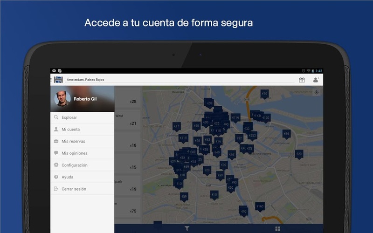Click the Cerrar sesión exit icon
The width and height of the screenshot is (373, 233).
point(56,189)
